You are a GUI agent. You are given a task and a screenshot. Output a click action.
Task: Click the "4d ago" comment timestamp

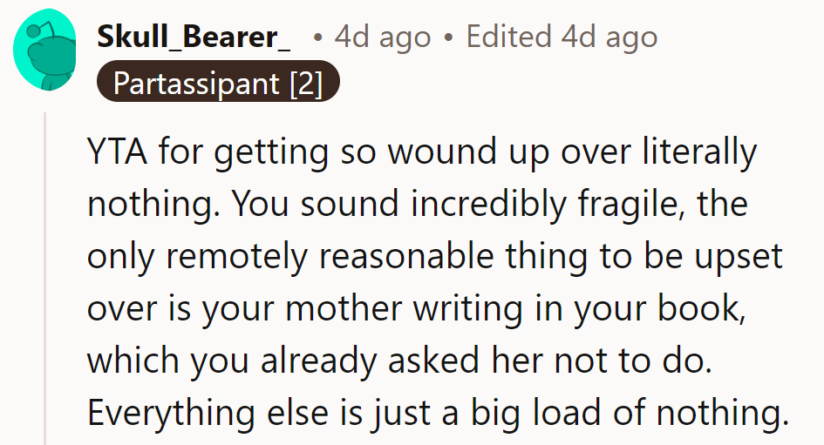pos(383,37)
